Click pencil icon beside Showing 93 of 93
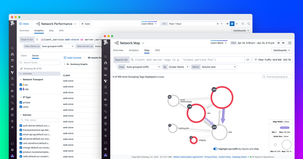Viewport: 303px width, 159px height. [x=21, y=69]
